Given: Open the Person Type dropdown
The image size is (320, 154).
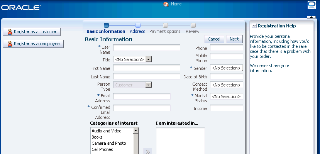Looking at the screenshot, I should point(148,85).
